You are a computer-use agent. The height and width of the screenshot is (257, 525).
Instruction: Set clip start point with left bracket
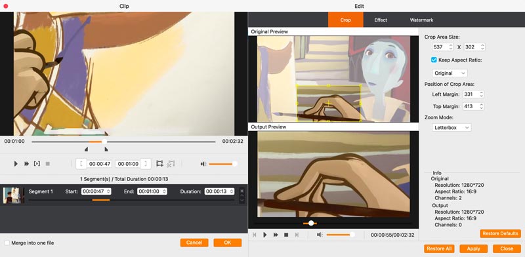coord(81,164)
